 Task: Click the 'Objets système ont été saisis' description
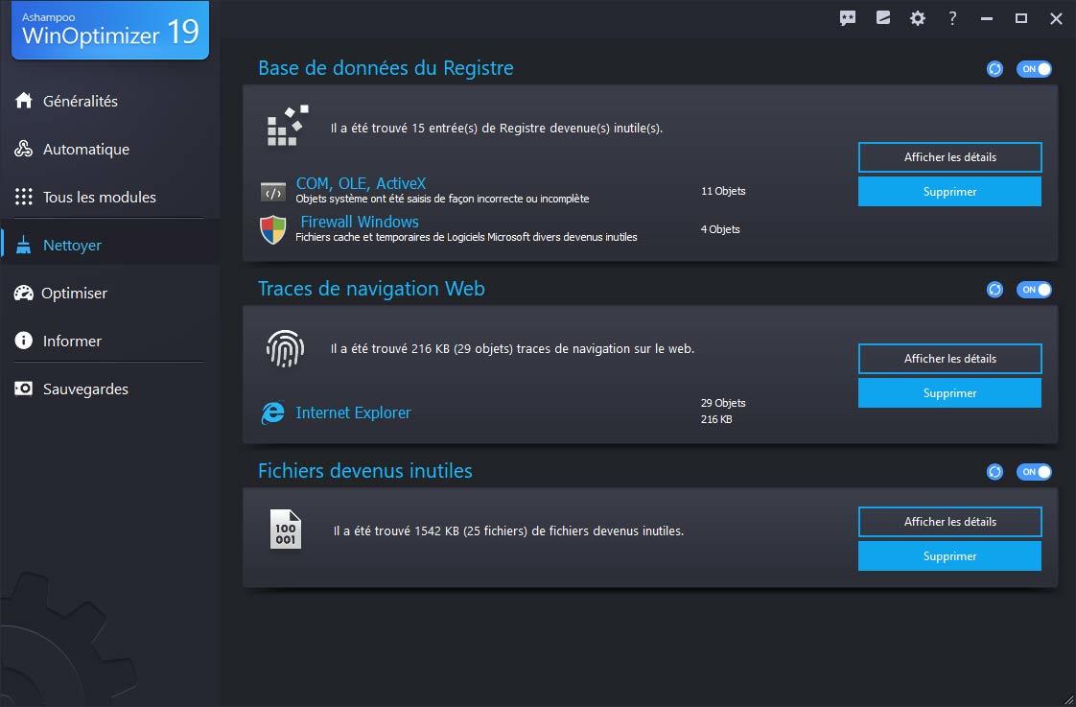pos(443,199)
